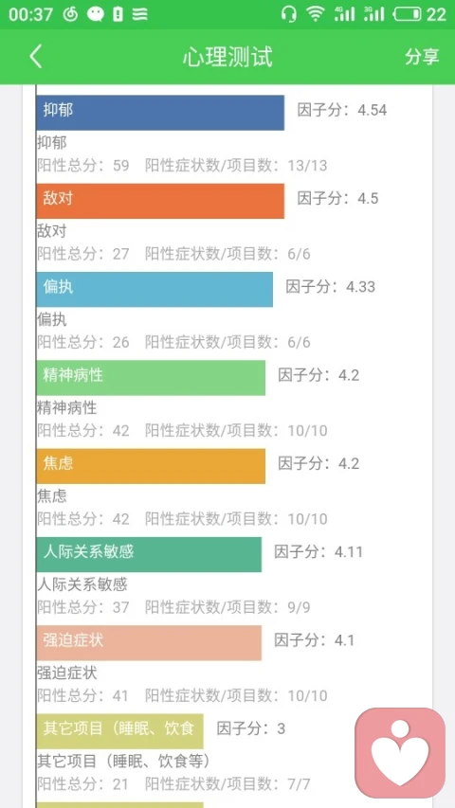The width and height of the screenshot is (455, 808).
Task: Tap the 4G signal strength icon
Action: tap(344, 14)
